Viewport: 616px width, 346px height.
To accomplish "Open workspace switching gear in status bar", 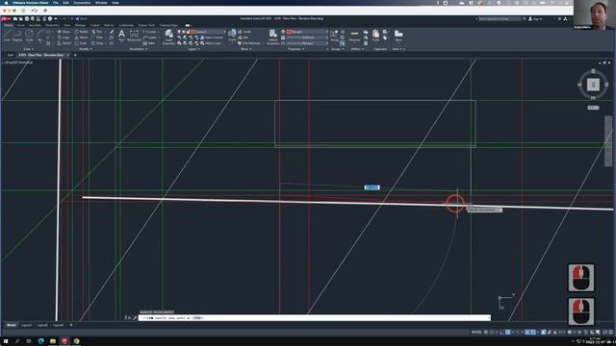I will point(570,332).
